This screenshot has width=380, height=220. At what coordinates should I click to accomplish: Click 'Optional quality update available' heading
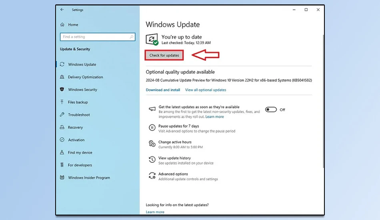tap(180, 72)
